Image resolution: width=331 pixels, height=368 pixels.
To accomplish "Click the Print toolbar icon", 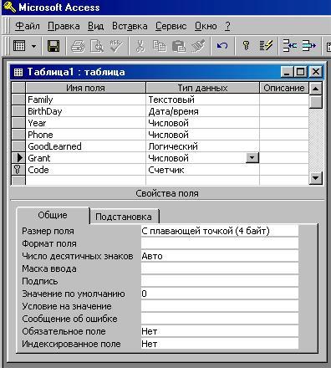I will [78, 46].
